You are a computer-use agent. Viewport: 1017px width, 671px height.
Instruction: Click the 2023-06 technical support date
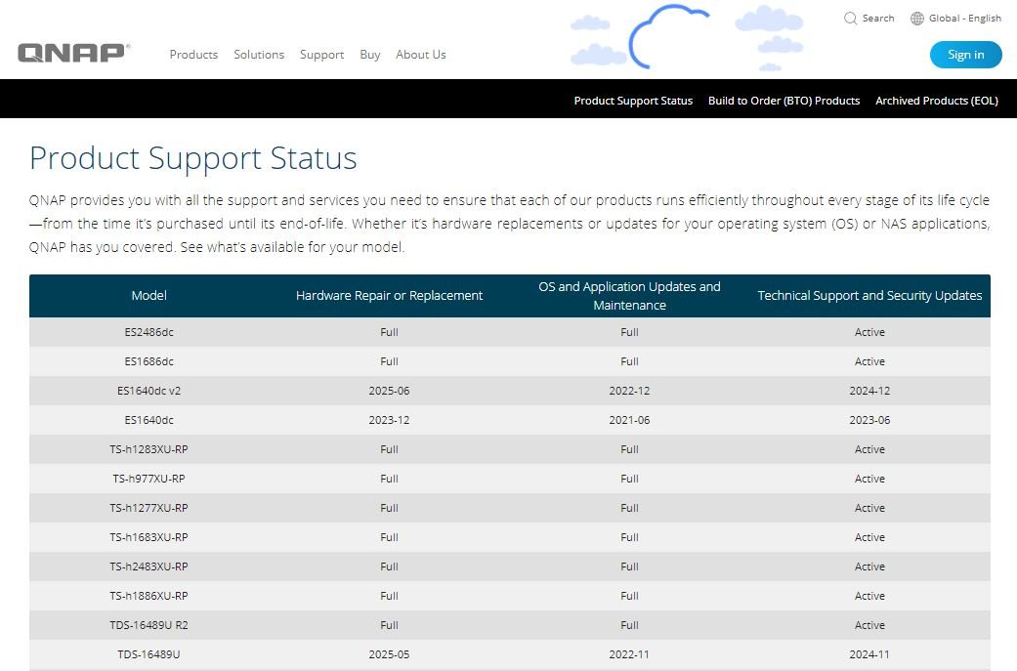click(x=869, y=420)
